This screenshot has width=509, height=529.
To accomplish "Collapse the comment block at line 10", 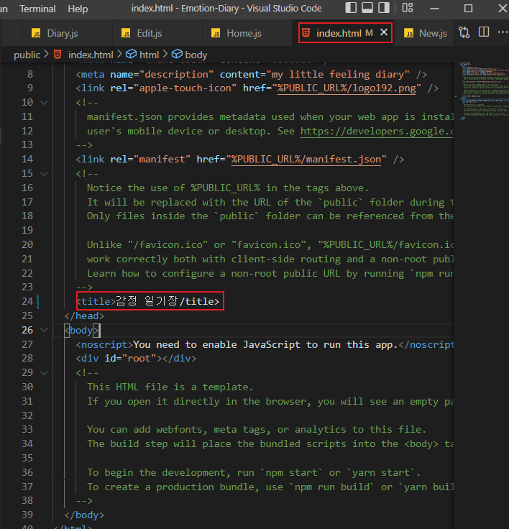I will point(45,102).
